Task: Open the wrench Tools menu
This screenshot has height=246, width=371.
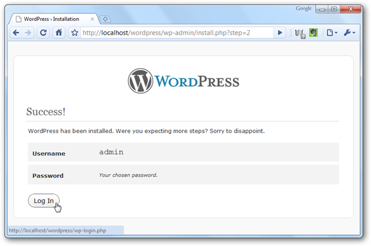Action: point(350,32)
